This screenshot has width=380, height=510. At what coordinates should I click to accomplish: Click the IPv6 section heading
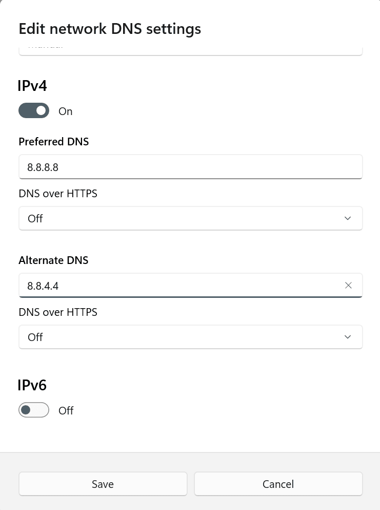tap(32, 385)
